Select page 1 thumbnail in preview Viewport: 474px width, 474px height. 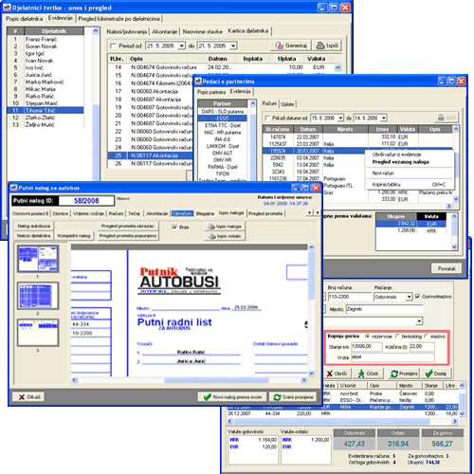38,259
